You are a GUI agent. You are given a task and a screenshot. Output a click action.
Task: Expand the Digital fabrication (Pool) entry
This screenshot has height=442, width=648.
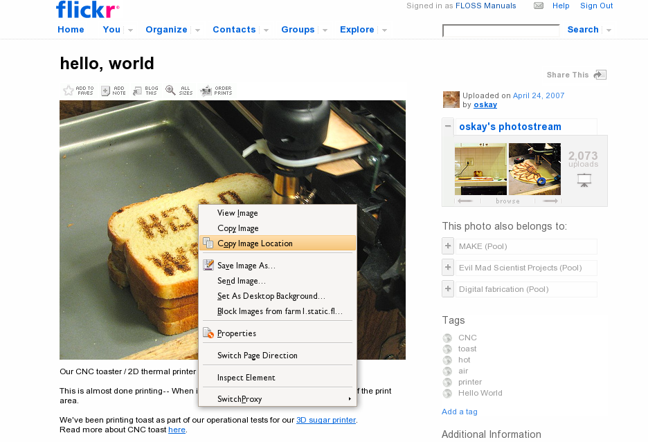448,289
